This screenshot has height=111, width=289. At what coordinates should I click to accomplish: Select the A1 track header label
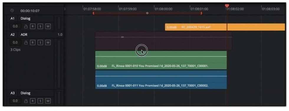tap(12, 18)
